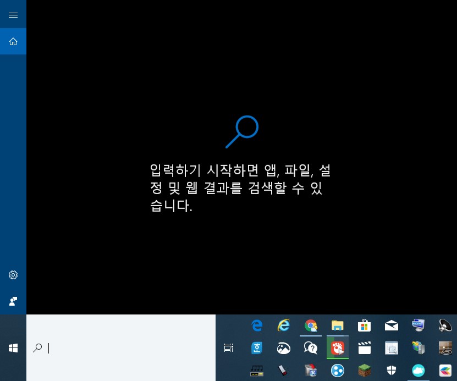Launch Guitar Pro 5 fretboard icon
Image resolution: width=457 pixels, height=381 pixels.
pos(445,348)
